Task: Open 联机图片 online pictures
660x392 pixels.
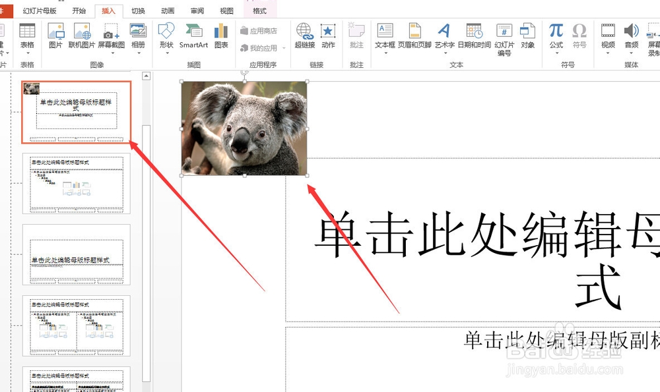Action: click(x=82, y=36)
